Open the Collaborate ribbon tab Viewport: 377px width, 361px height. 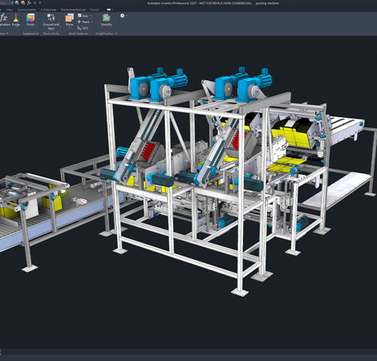[x=49, y=10]
